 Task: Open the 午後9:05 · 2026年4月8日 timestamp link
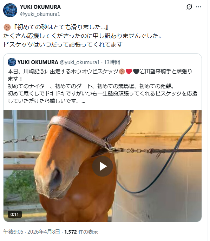[32, 231]
